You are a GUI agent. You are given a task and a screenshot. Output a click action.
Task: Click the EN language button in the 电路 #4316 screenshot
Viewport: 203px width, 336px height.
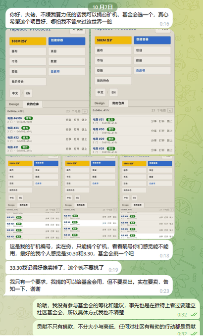[x=28, y=93]
